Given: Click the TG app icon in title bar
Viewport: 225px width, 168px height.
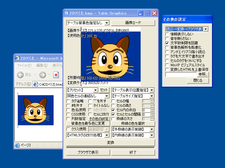Looking at the screenshot, I should (x=66, y=13).
